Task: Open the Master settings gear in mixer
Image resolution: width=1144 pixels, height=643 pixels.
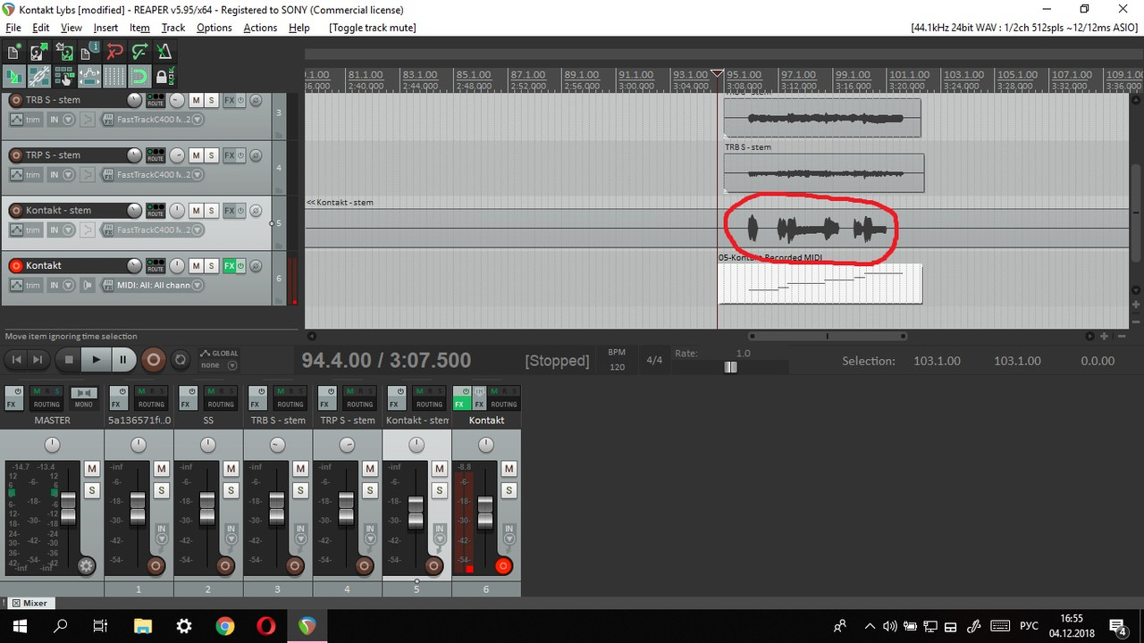Action: 87,566
